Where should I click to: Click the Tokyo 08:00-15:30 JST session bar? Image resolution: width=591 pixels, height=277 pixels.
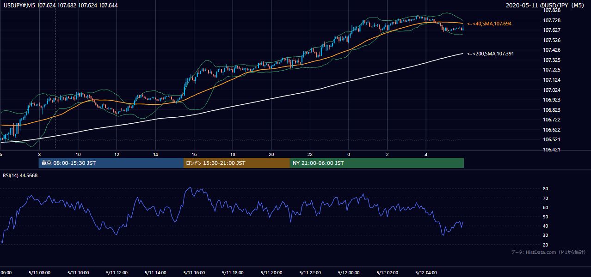tap(111, 163)
